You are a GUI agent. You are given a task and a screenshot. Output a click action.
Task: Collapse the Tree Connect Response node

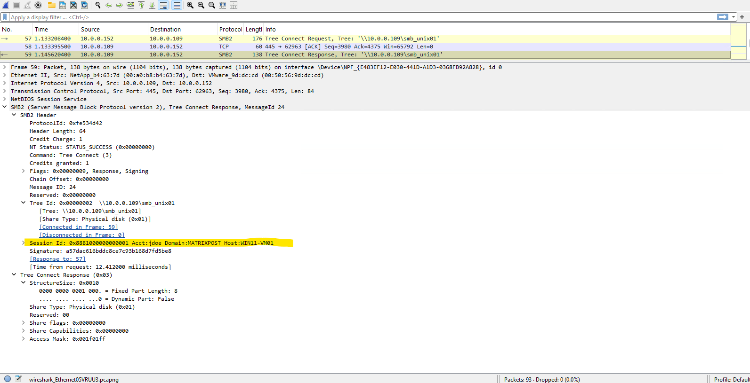coord(14,275)
